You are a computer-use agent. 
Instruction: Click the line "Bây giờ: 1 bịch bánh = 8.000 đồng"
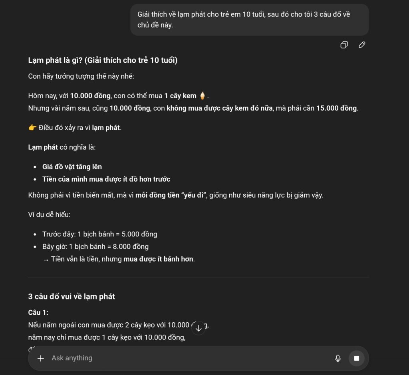coord(95,246)
